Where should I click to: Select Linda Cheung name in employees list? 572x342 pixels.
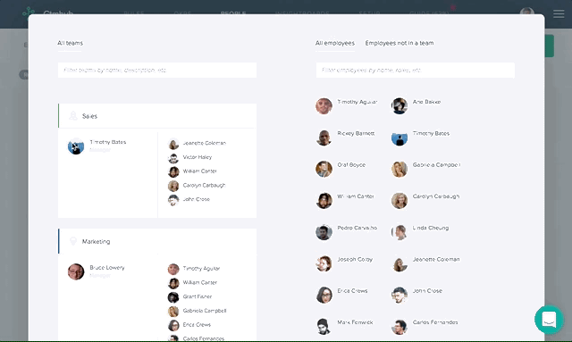click(x=431, y=228)
